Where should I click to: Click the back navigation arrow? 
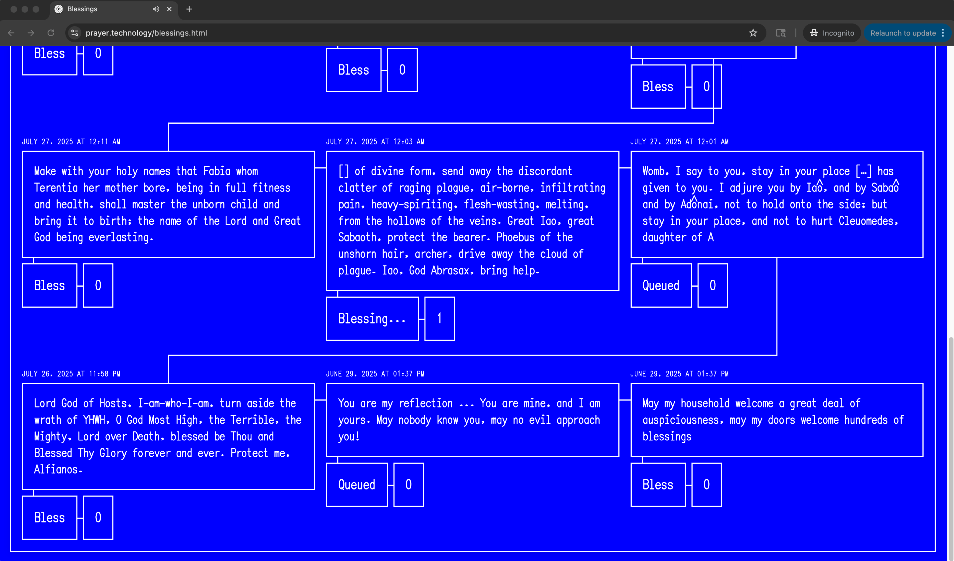tap(11, 33)
